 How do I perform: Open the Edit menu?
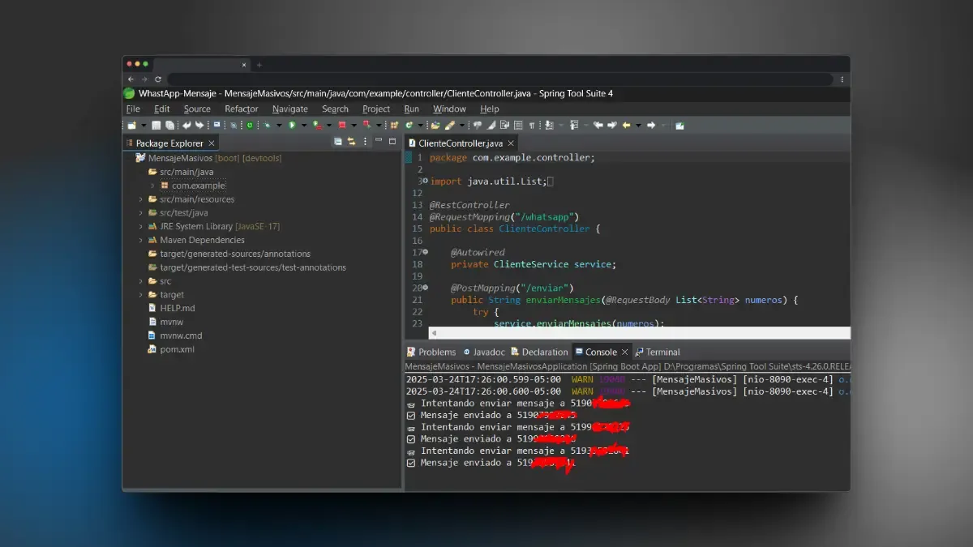tap(162, 109)
